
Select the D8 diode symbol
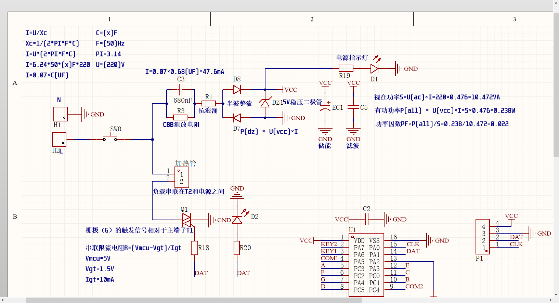point(237,90)
